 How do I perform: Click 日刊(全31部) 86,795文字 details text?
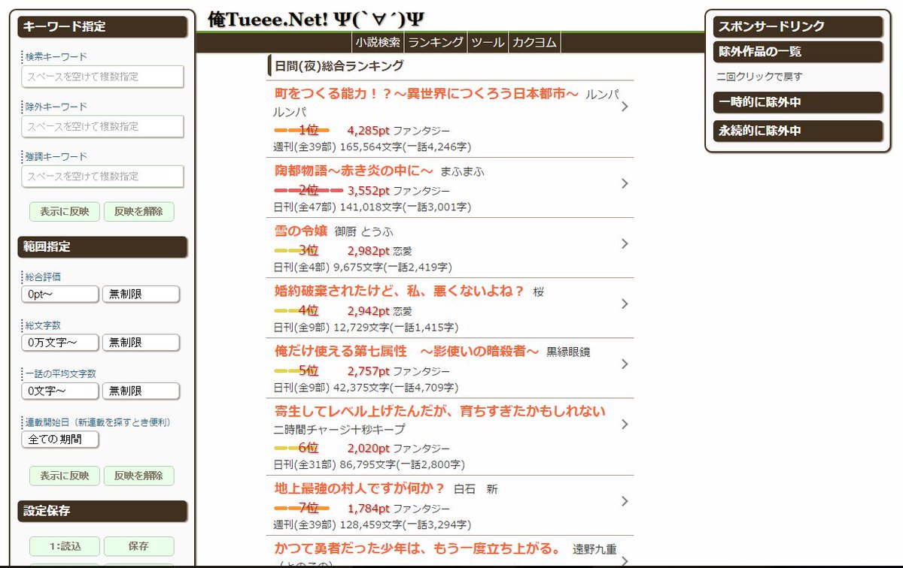pyautogui.click(x=369, y=465)
